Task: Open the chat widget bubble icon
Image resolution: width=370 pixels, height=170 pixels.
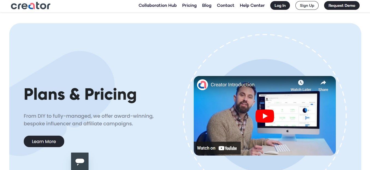Action: (80, 161)
